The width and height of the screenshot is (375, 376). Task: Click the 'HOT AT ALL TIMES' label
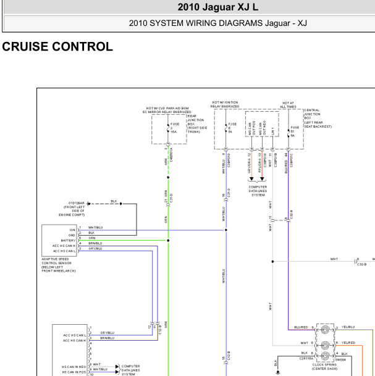288,105
